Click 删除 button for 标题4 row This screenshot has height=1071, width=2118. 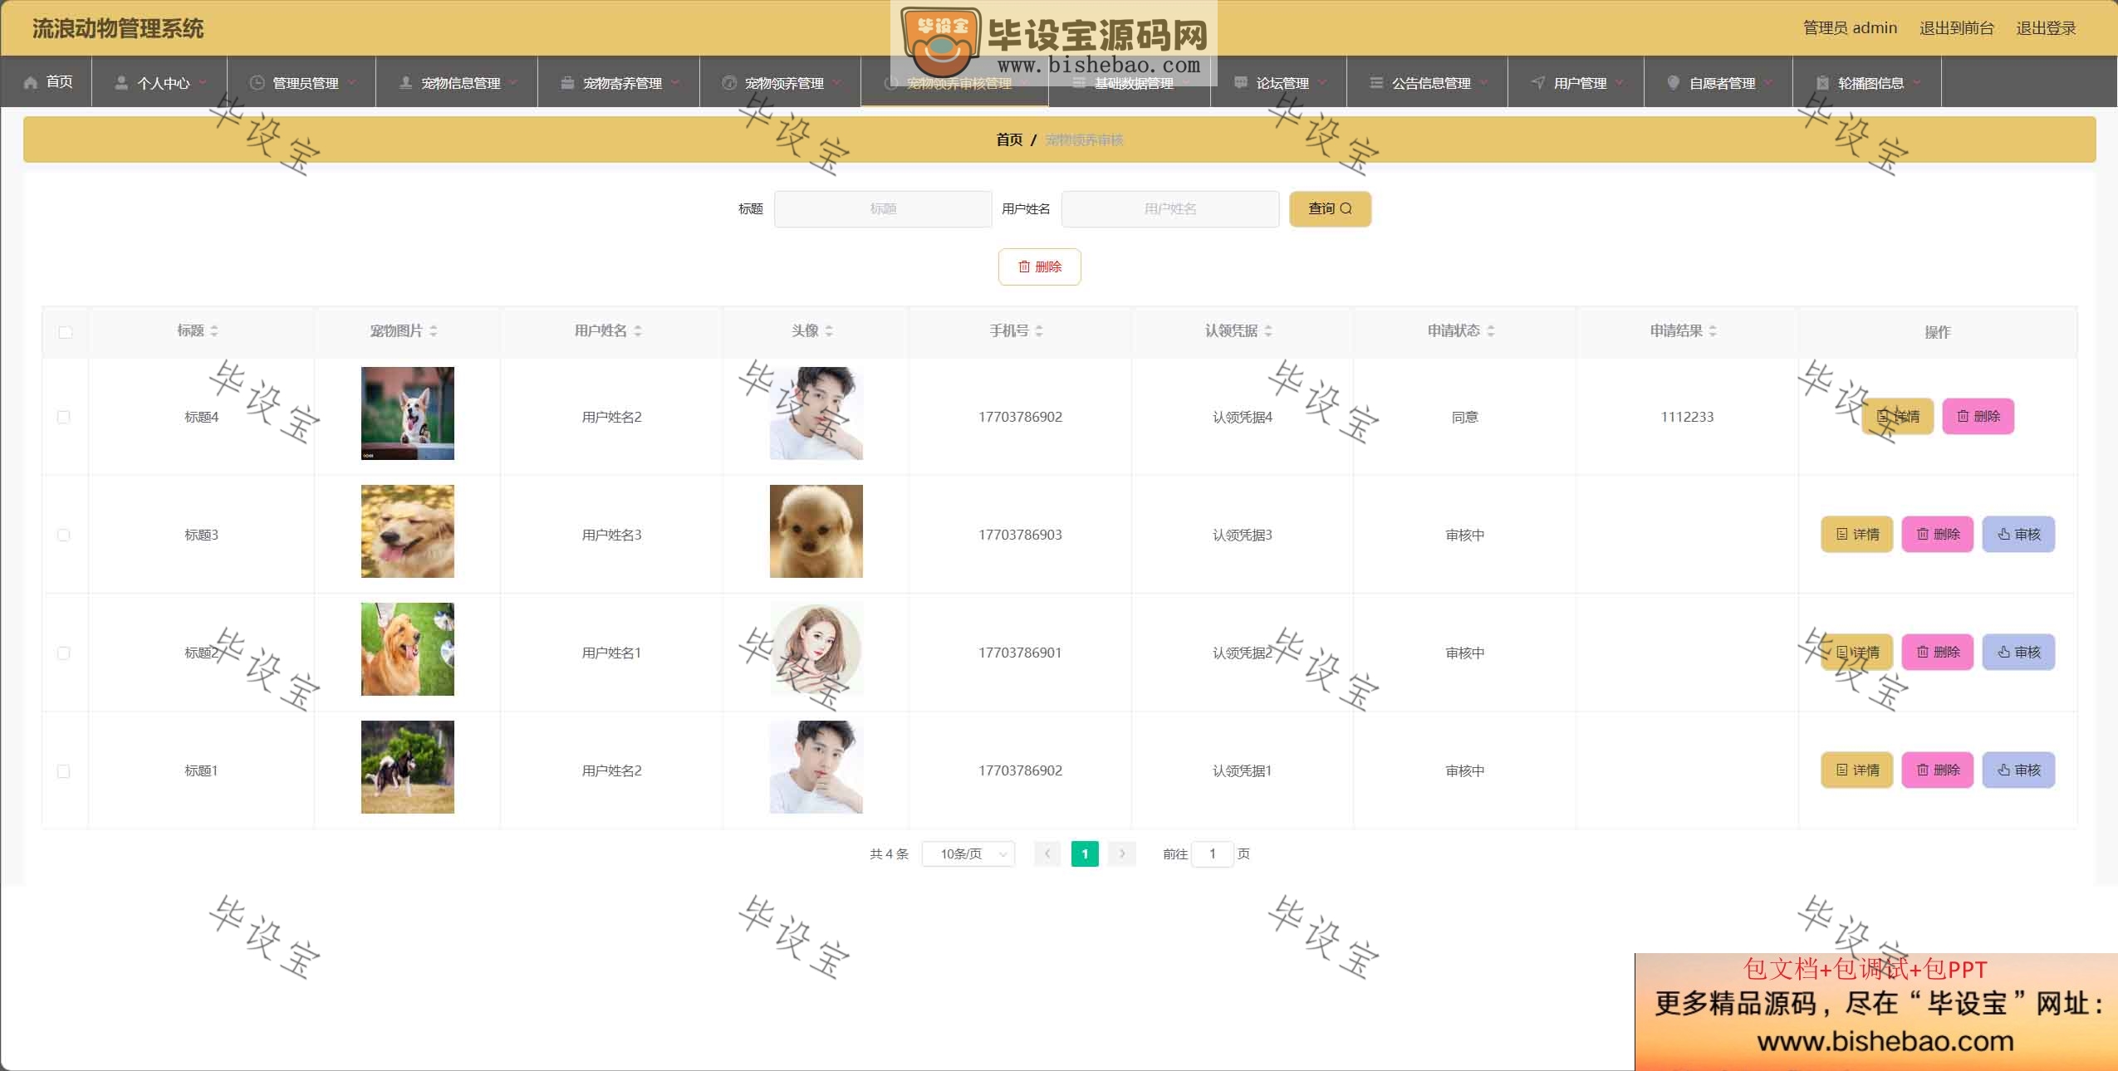tap(1978, 416)
